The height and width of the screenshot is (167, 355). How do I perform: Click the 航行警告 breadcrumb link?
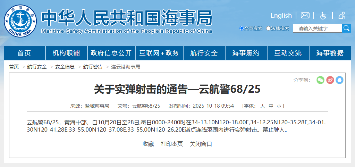point(93,67)
